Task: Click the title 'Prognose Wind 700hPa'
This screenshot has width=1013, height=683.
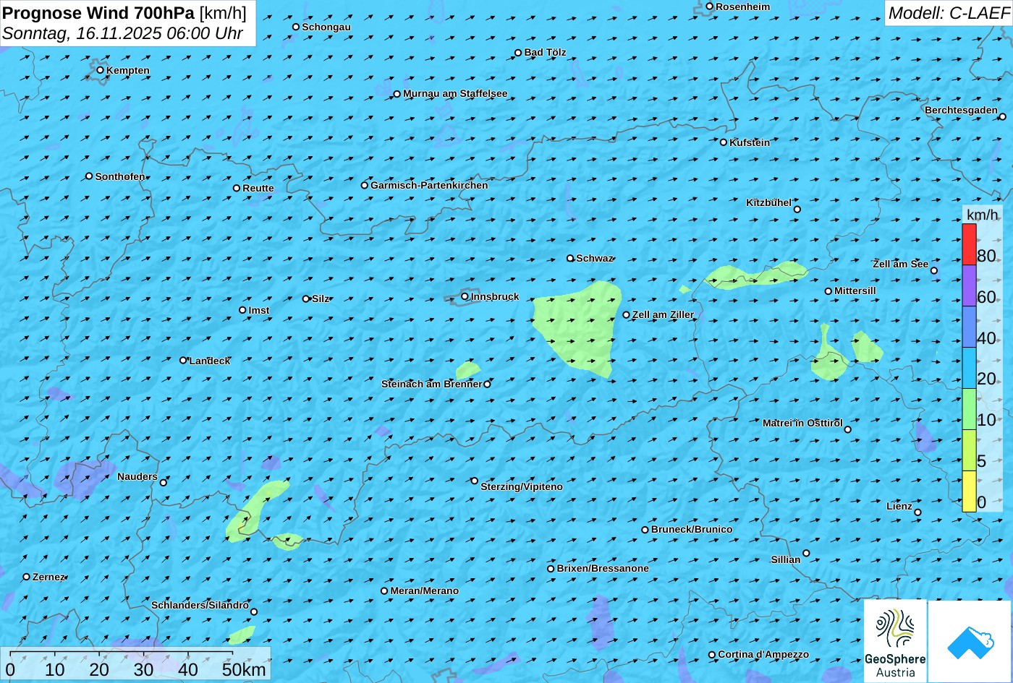Action: [x=98, y=13]
